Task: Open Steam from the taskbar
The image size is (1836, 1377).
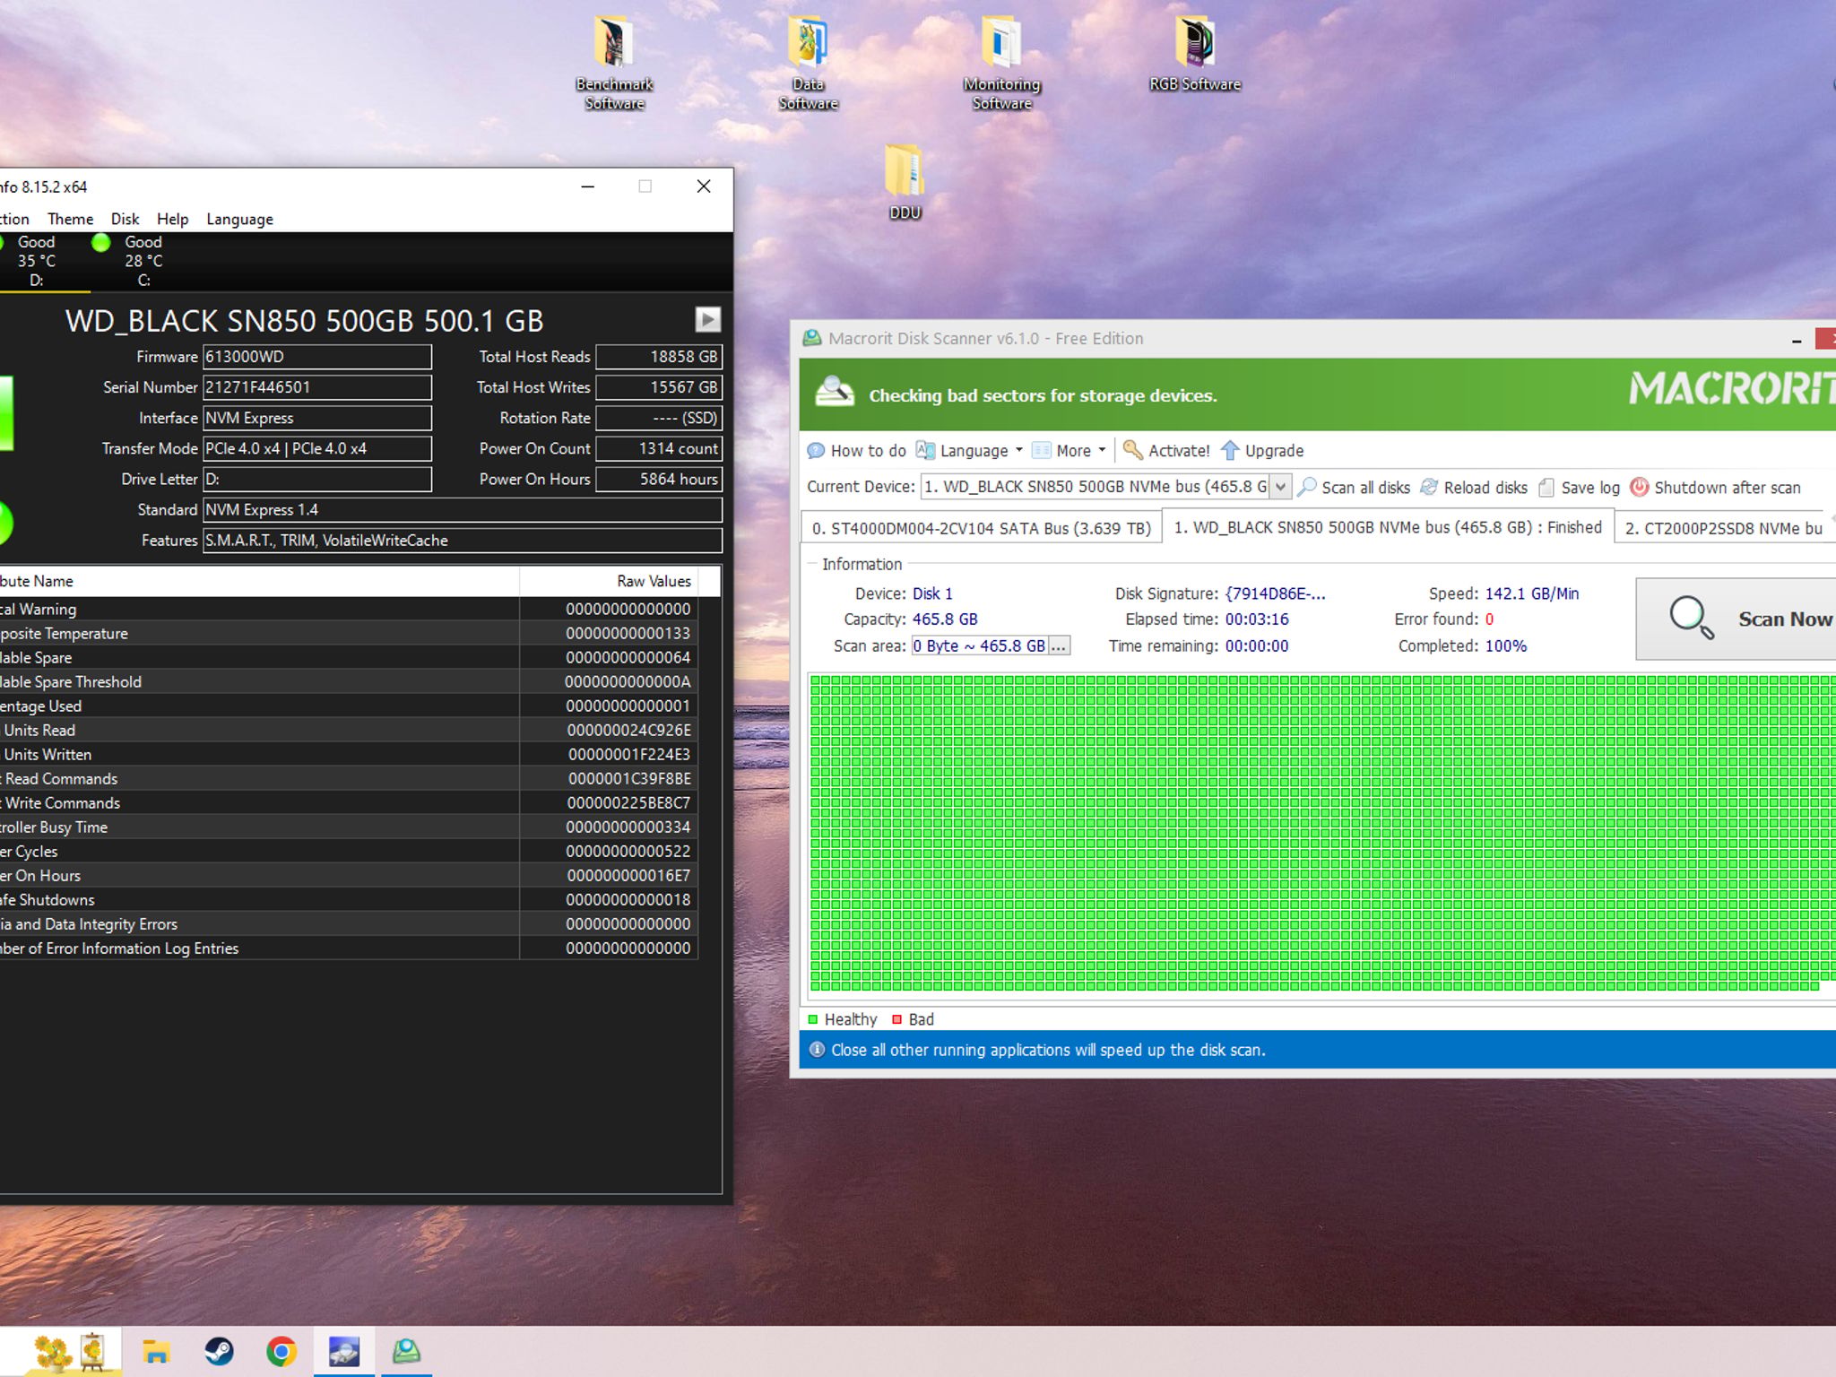Action: (x=219, y=1351)
